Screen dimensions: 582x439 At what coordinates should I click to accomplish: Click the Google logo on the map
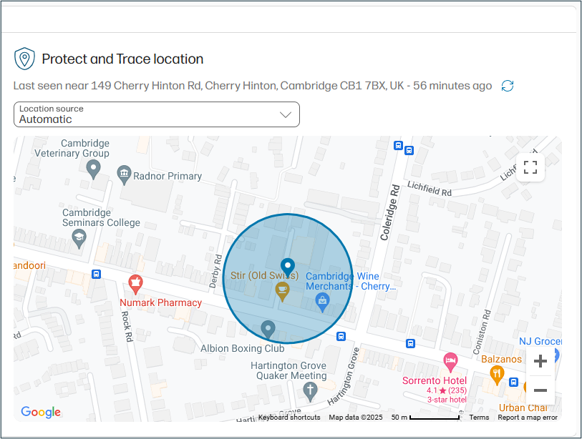(41, 413)
